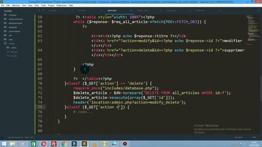Click line number 75 in the gutter
Screen dimensions: 262x147
40,107
